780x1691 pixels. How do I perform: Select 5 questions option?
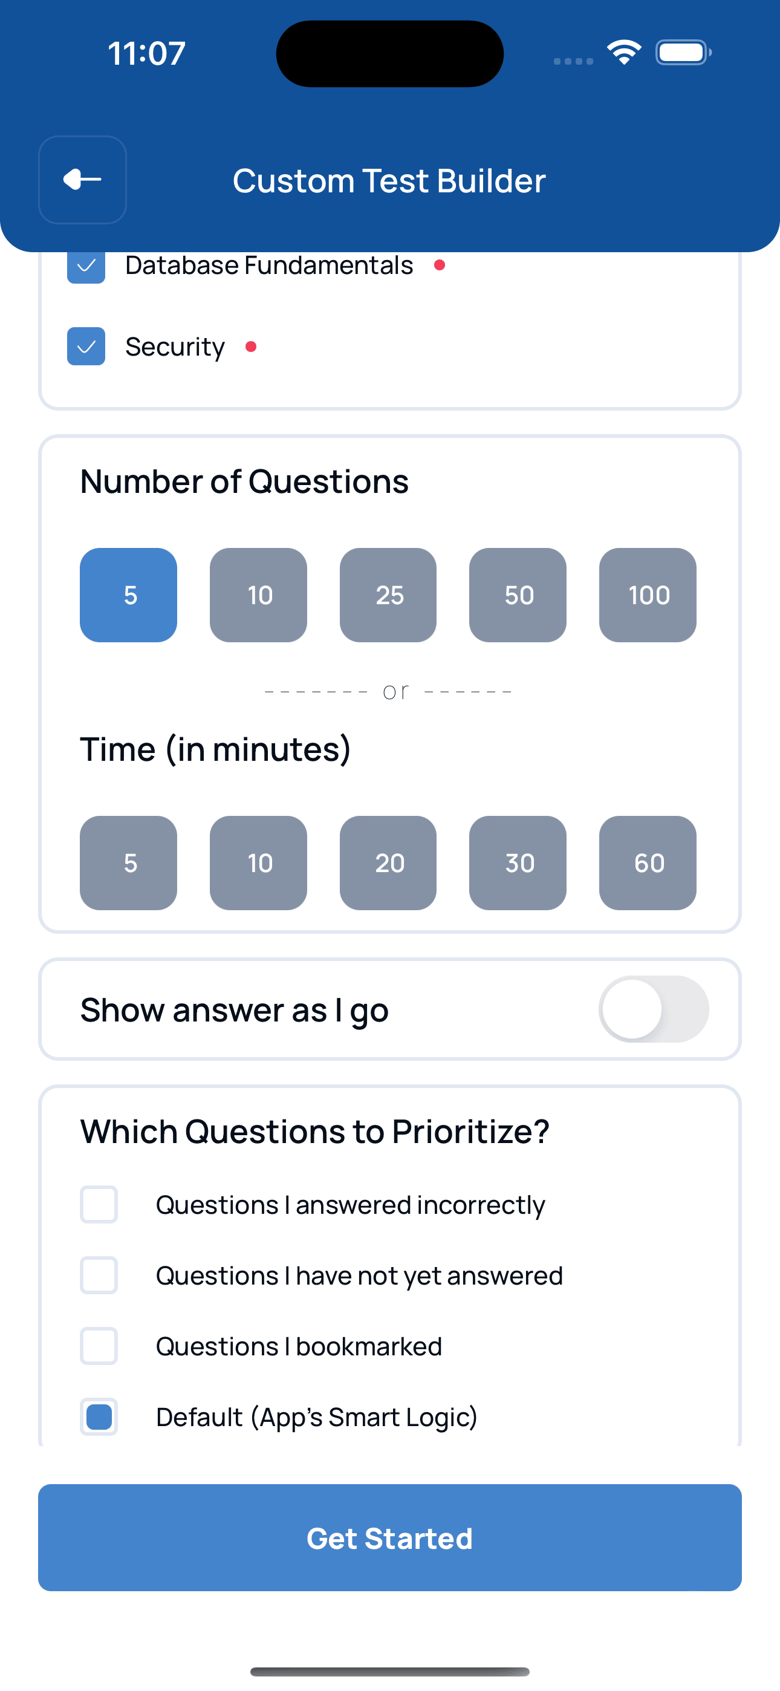coord(129,595)
